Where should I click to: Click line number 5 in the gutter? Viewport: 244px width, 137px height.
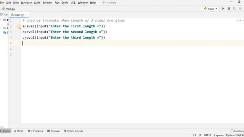[x=11, y=43]
